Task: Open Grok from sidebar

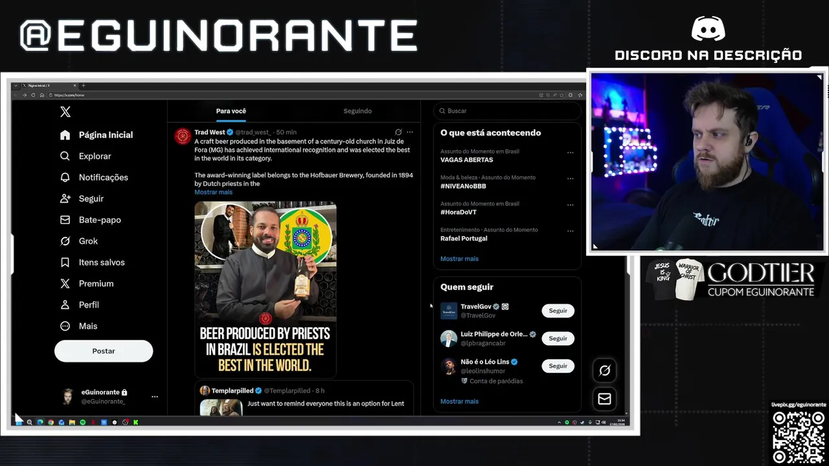Action: point(78,241)
